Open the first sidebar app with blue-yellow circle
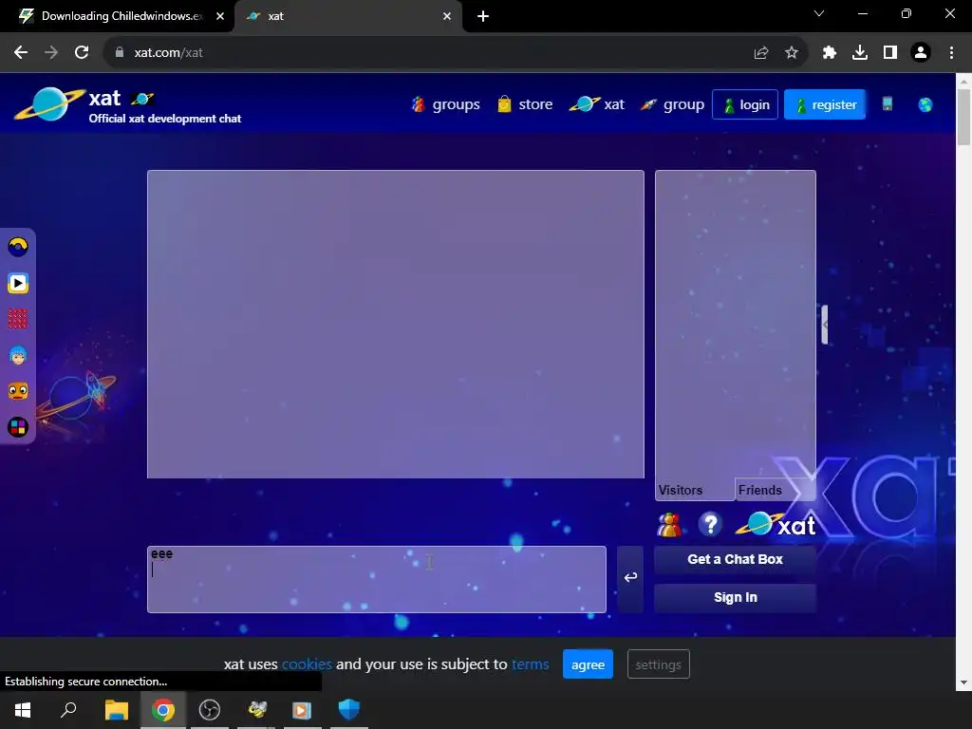The height and width of the screenshot is (729, 972). tap(18, 247)
